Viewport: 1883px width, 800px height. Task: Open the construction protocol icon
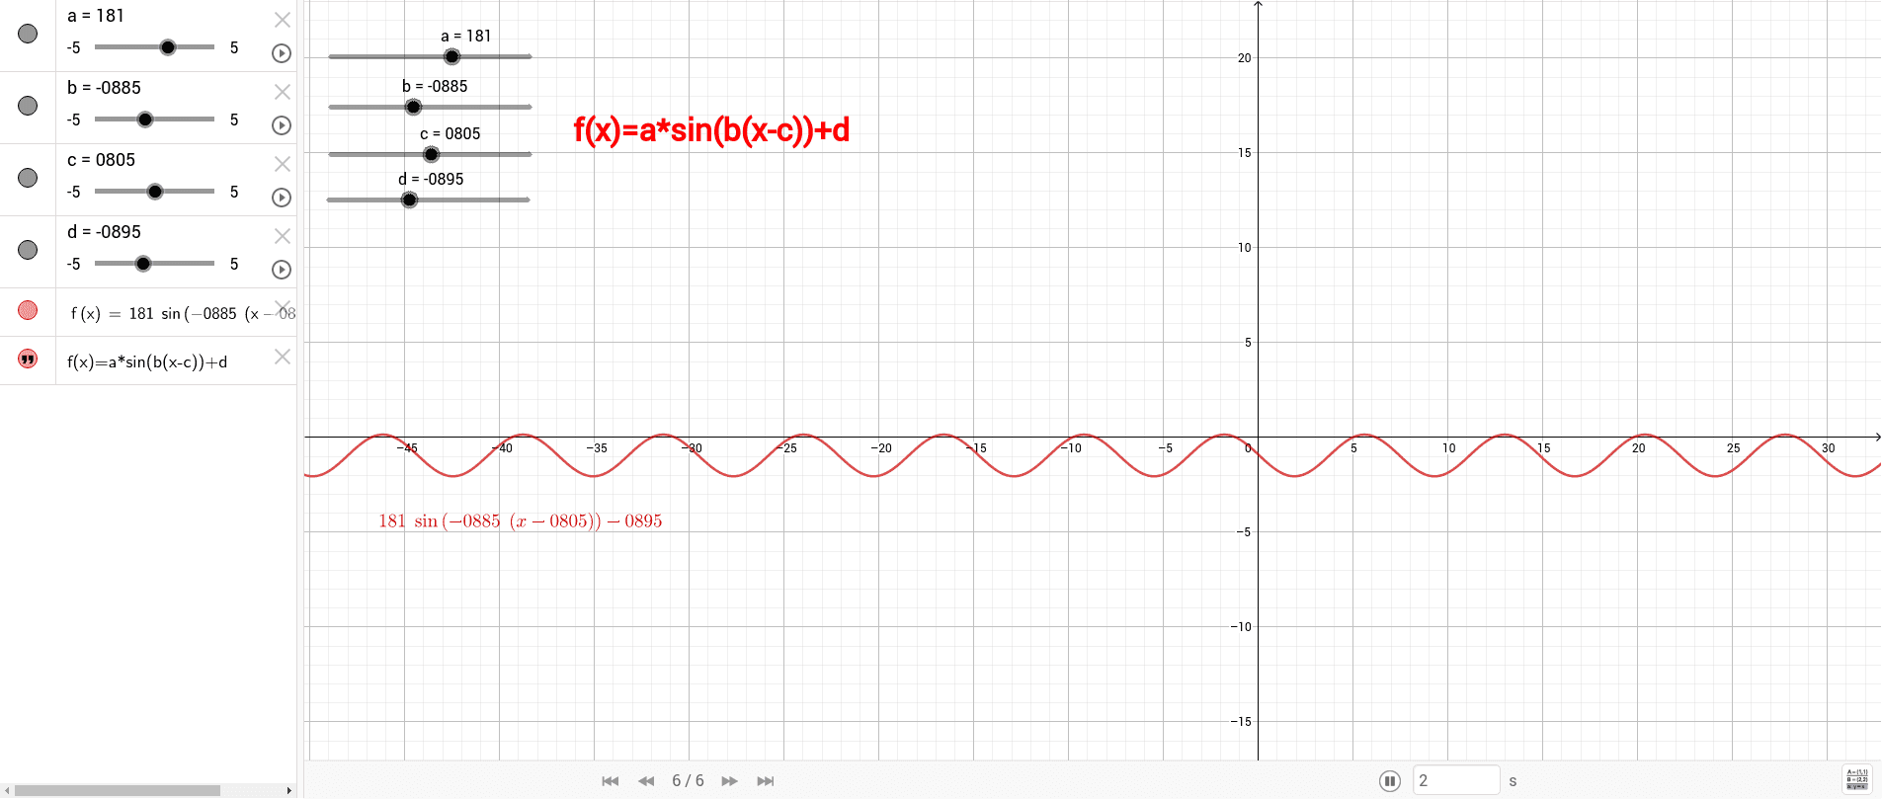coord(1857,779)
